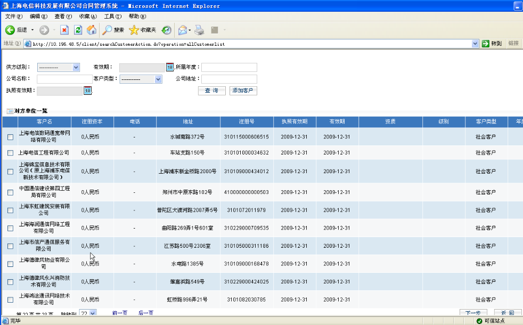Click the 下一步 button
This screenshot has width=523, height=325.
pos(473,313)
